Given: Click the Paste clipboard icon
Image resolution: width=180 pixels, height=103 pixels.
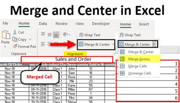Looking at the screenshot, I should tap(6, 35).
